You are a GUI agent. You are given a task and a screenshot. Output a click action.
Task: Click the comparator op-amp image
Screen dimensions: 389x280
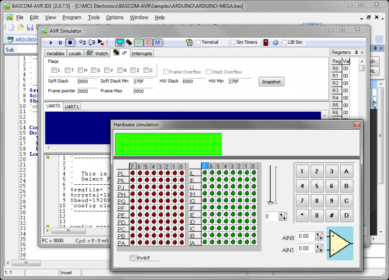340,243
